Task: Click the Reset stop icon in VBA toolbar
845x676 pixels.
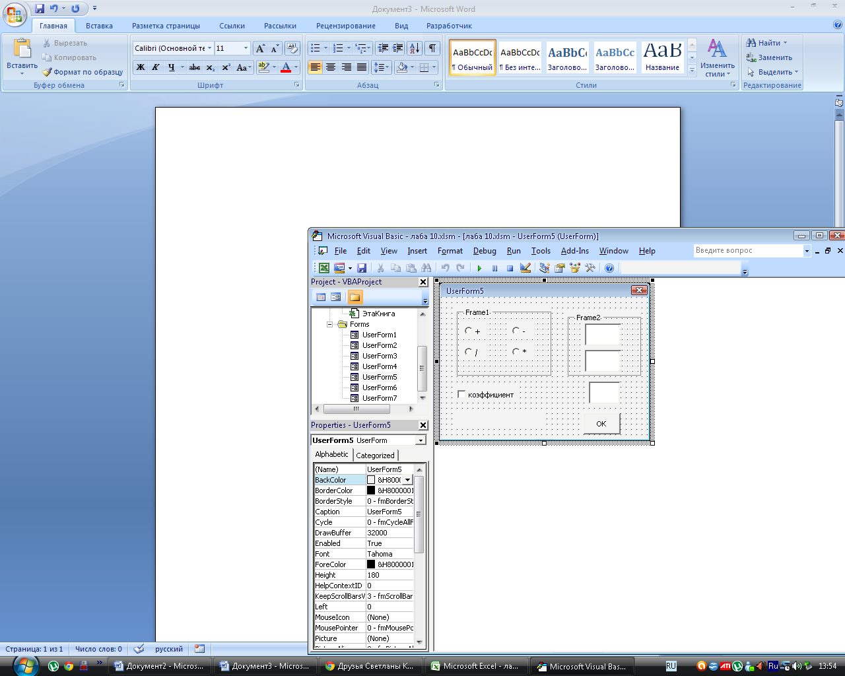Action: (510, 268)
